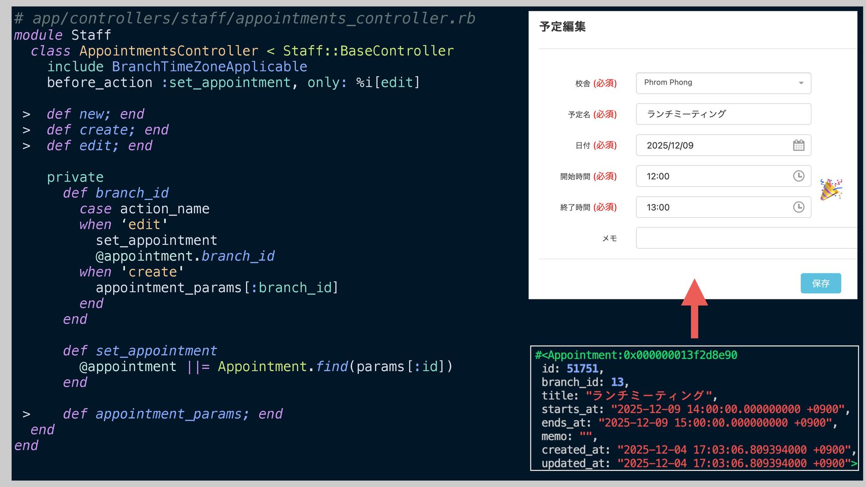
Task: Click the calendar icon in date field
Action: coord(798,145)
